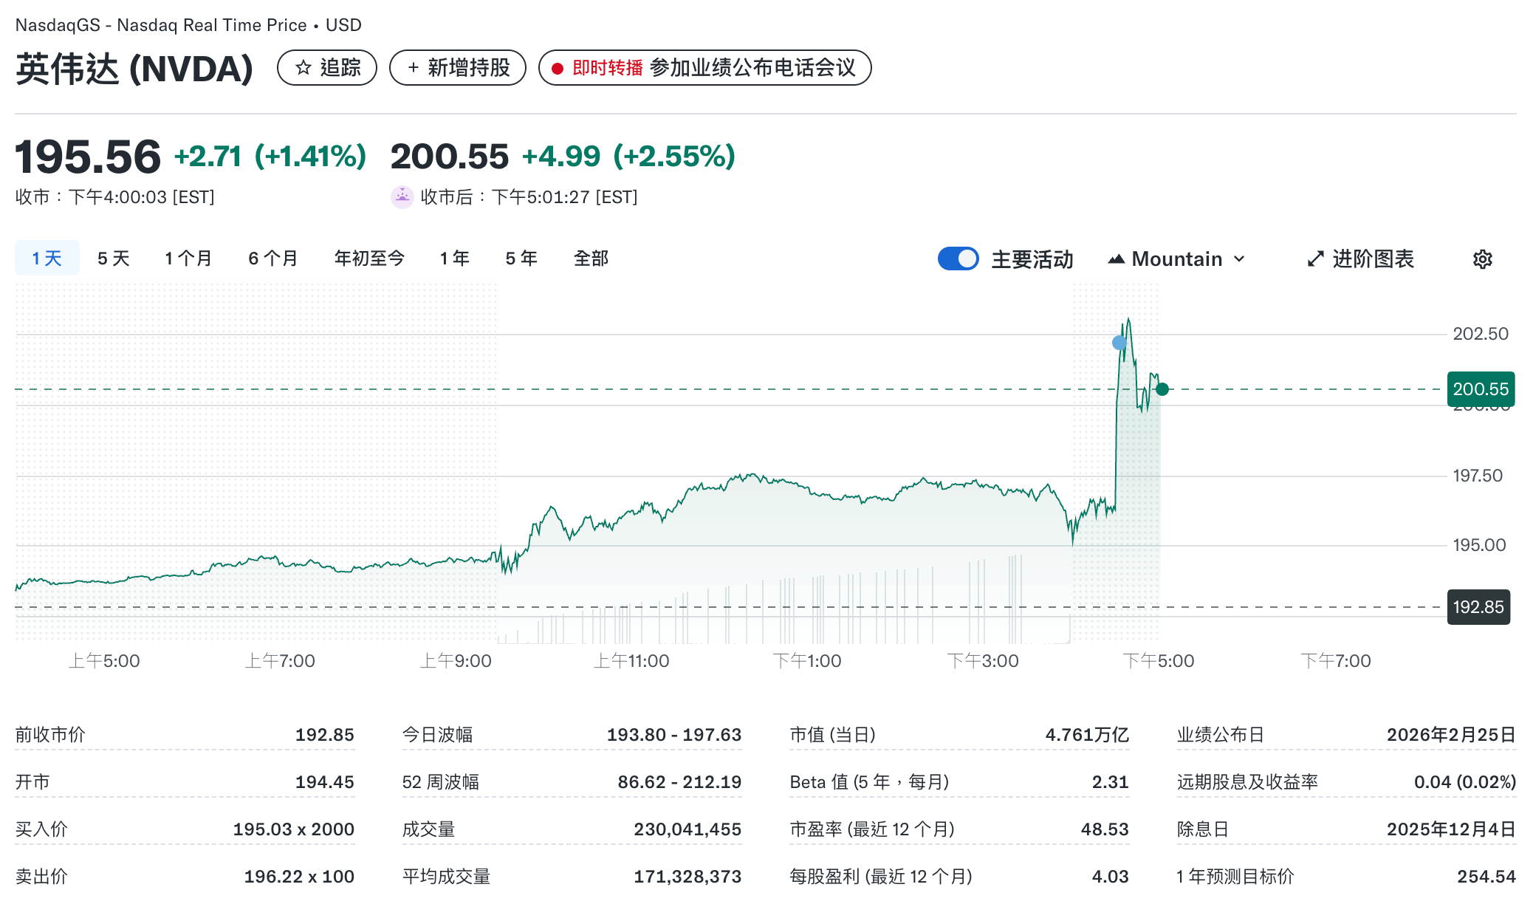1533x904 pixels.
Task: Select the 5 天 range tab
Action: [x=113, y=258]
